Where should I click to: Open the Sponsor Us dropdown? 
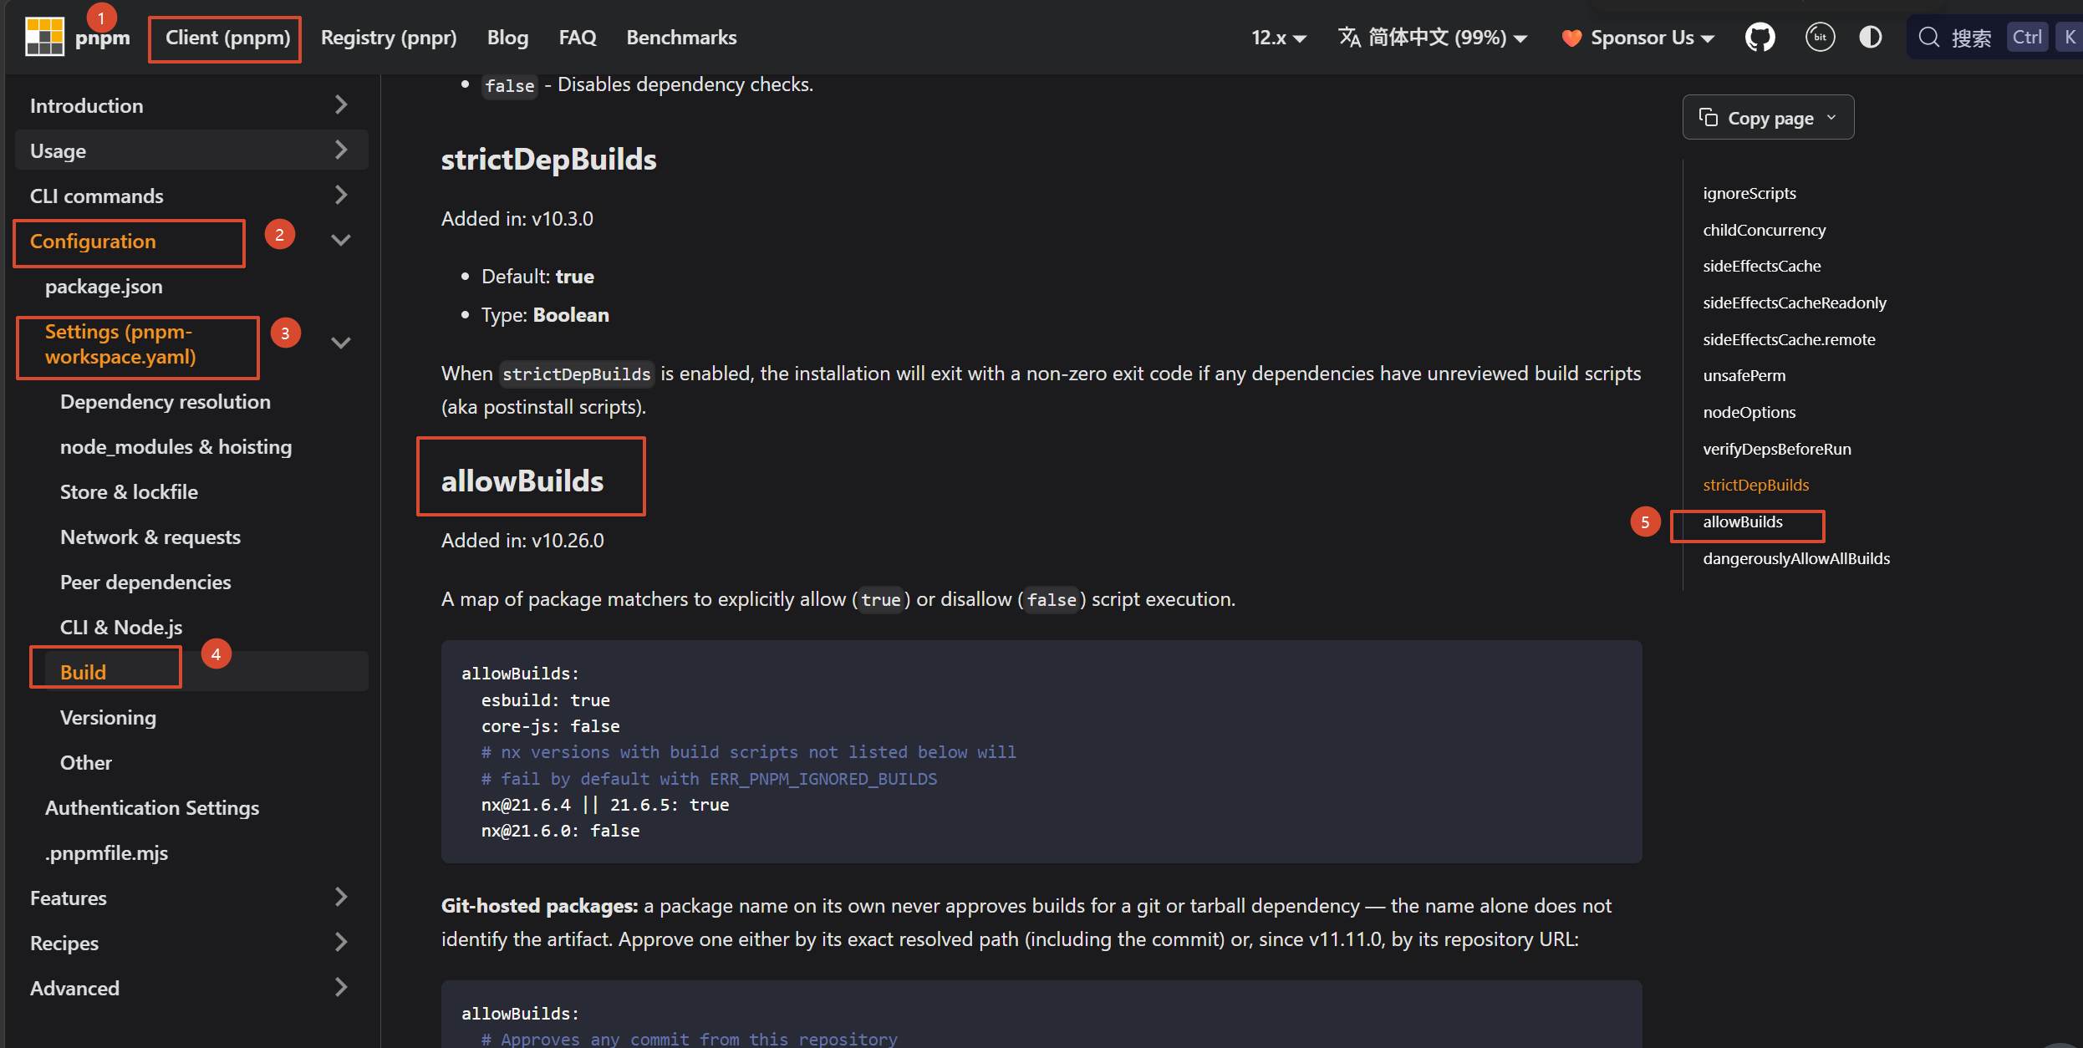(1638, 38)
